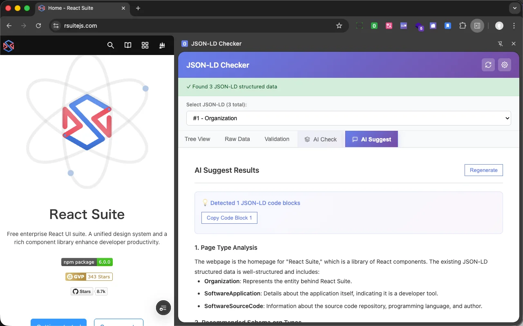Switch to the Raw Data tab
Screen dimensions: 523x326
click(237, 139)
